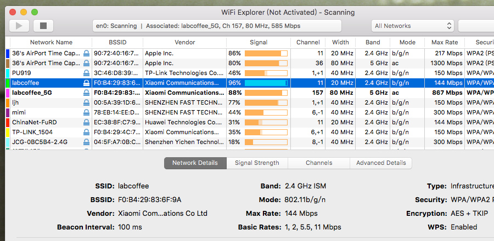Click the lock icon for the mimi network
This screenshot has width=494, height=241.
click(86, 112)
